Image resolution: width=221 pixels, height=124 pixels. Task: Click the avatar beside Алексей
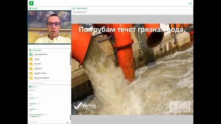click(31, 64)
